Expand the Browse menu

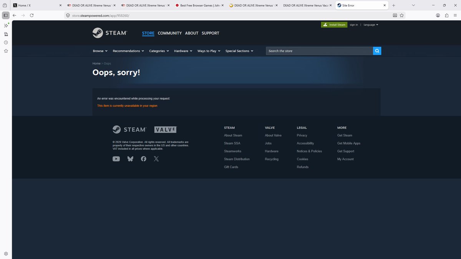(100, 51)
